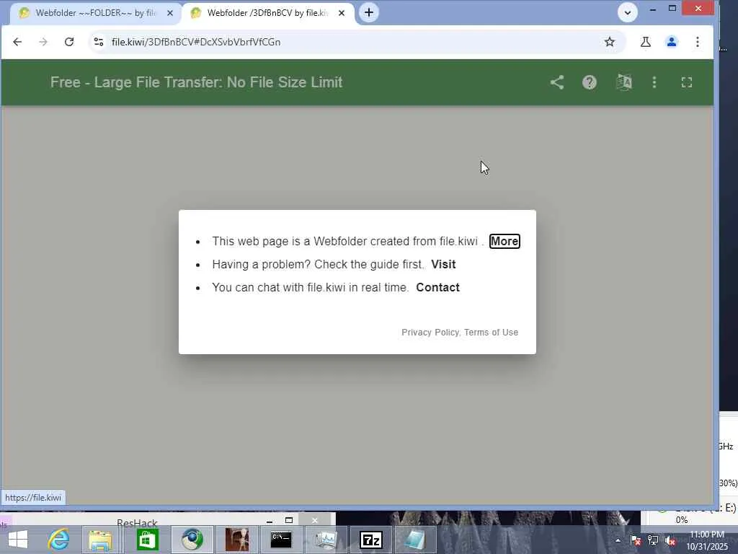Open the resource monitor taskbar icon
738x554 pixels.
tap(326, 540)
